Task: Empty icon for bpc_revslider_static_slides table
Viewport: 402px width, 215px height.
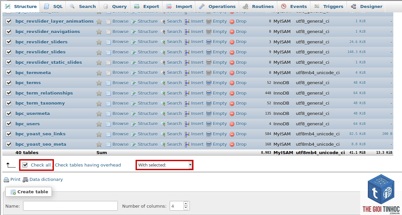Action: point(209,63)
